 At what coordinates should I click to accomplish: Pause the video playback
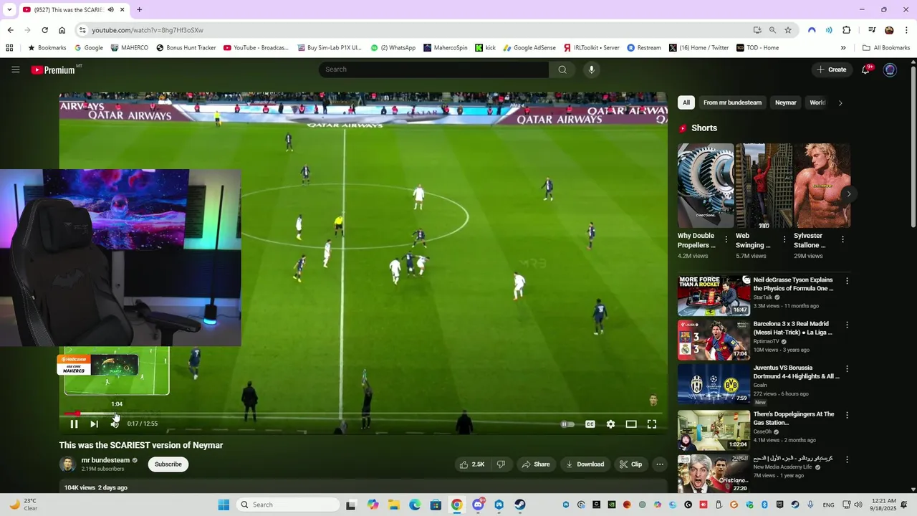point(74,424)
